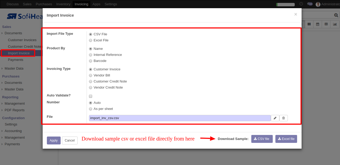
Task: Expand Configuration Management section
Action: pyautogui.click(x=15, y=138)
